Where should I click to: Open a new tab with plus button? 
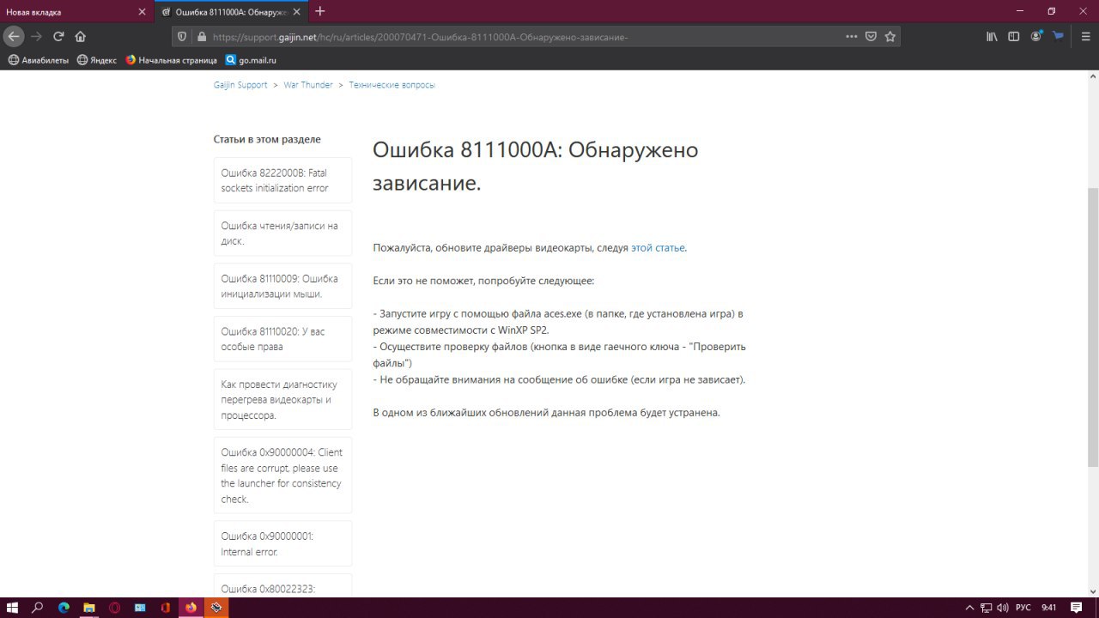coord(320,11)
